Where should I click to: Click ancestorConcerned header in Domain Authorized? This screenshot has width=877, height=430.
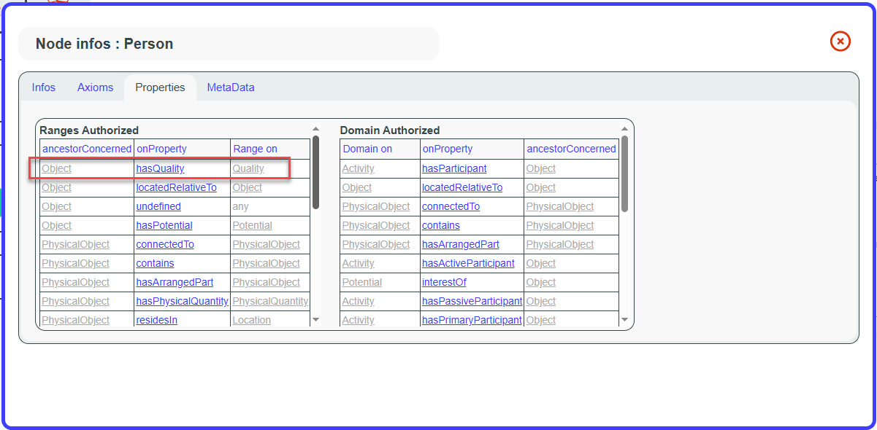click(571, 149)
